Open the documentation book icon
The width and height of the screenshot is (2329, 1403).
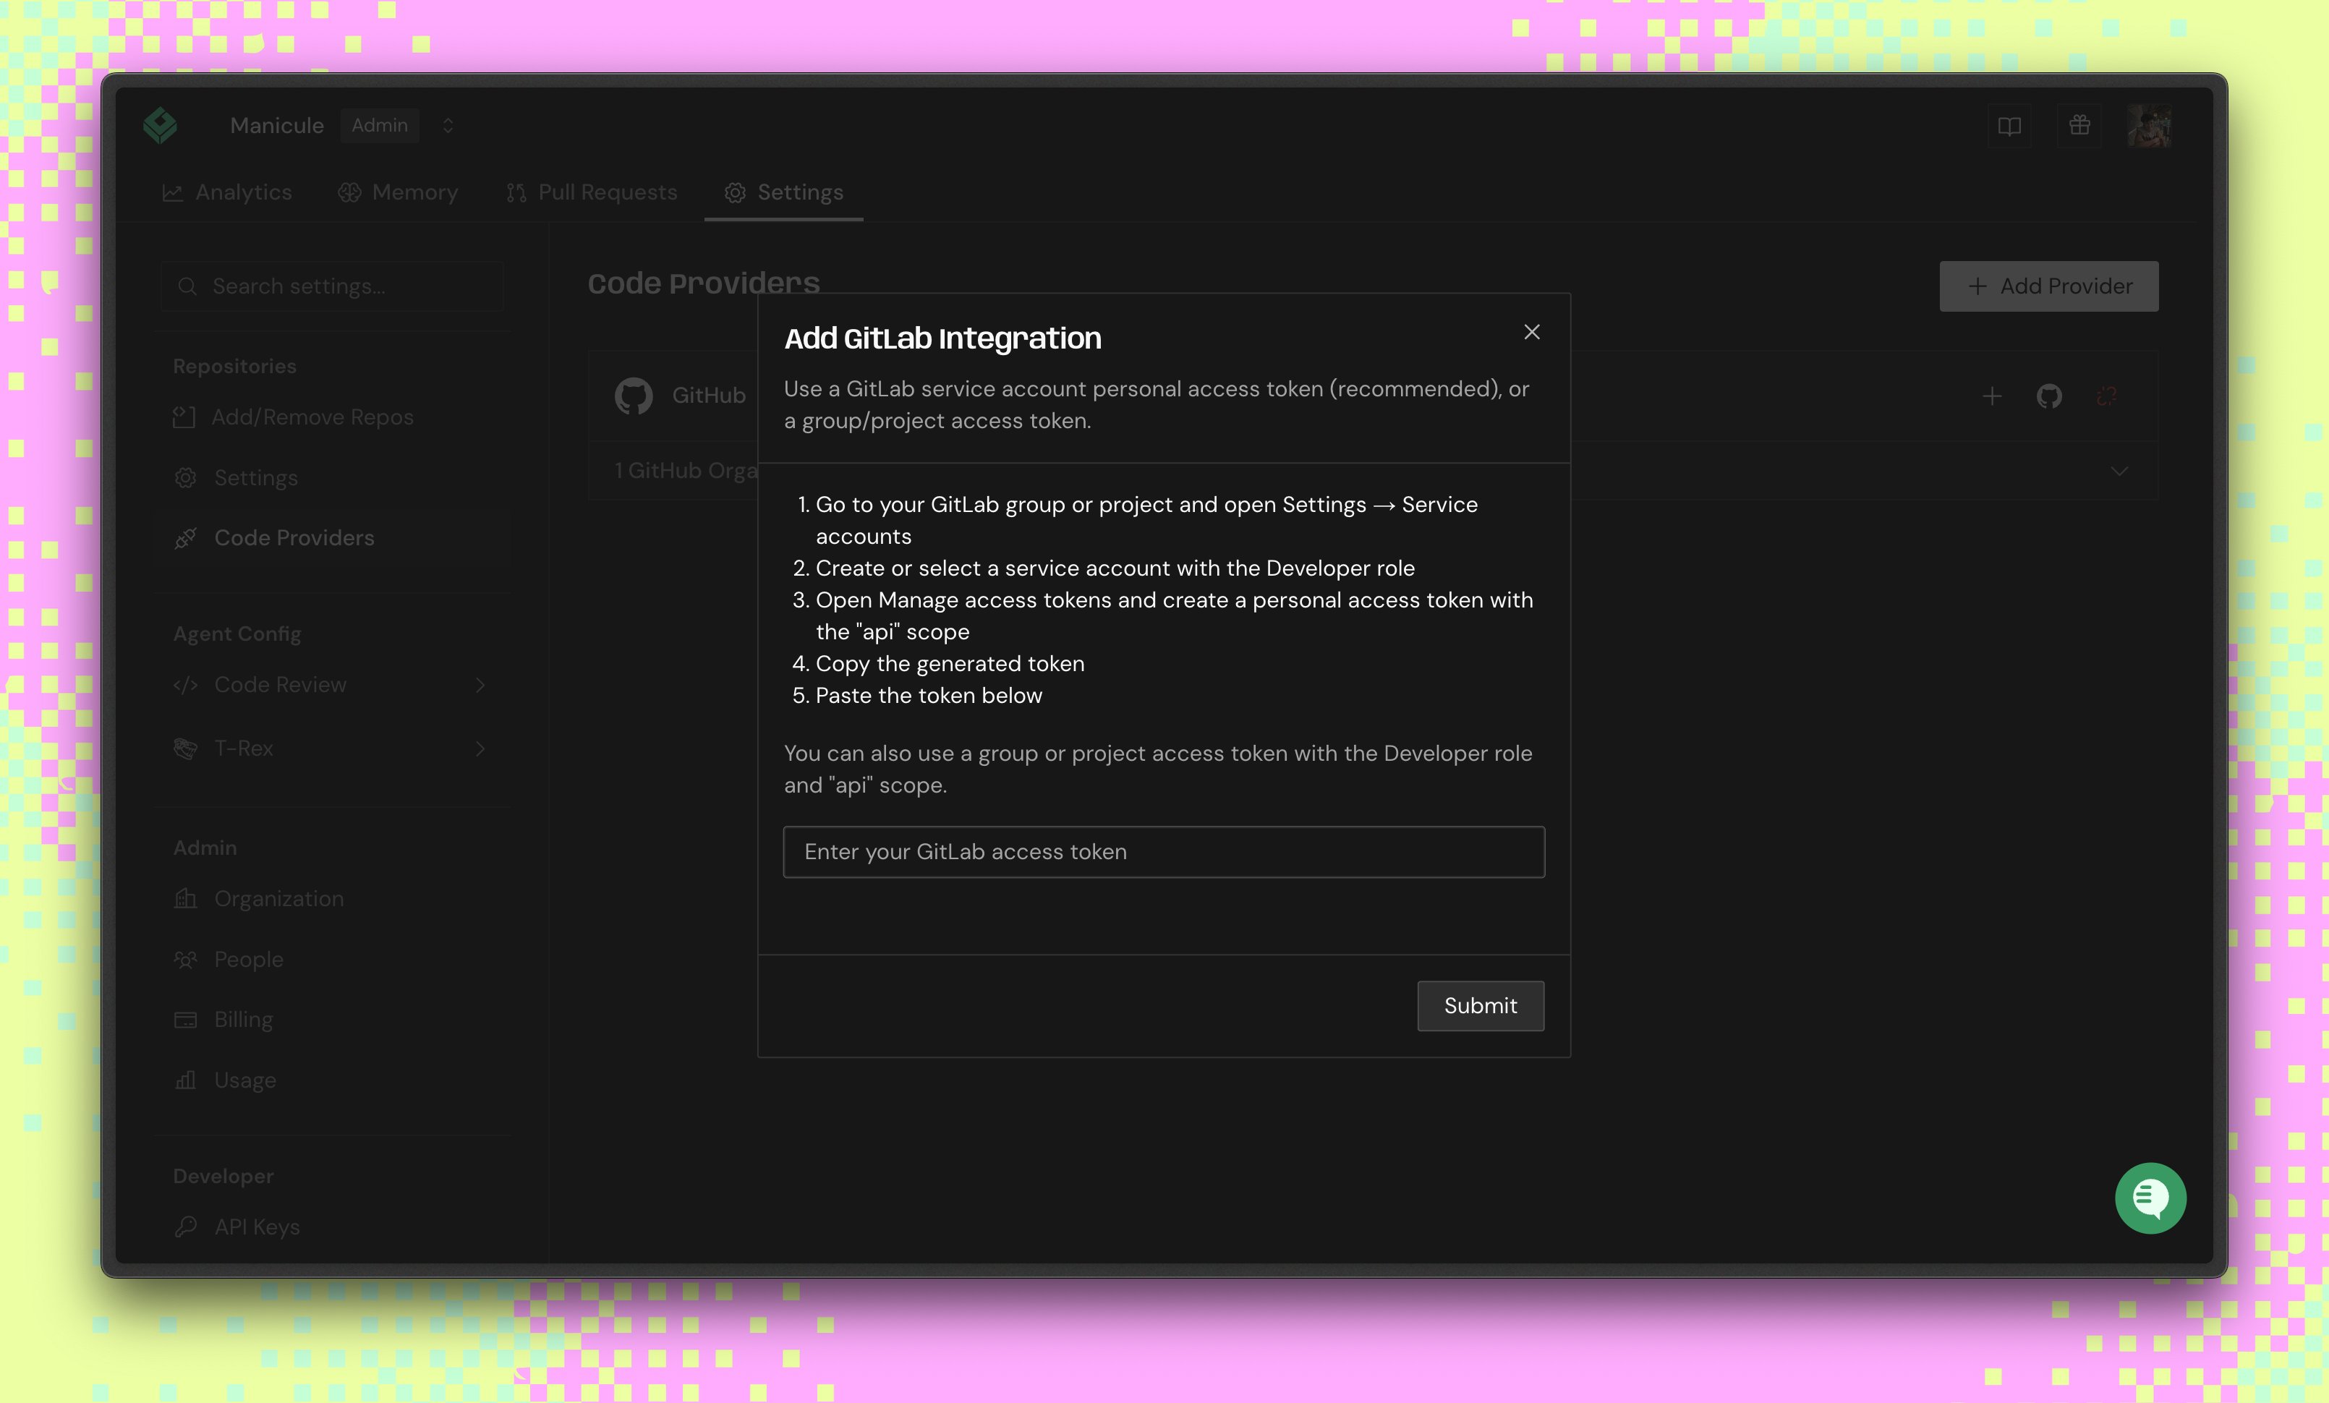click(x=2009, y=126)
